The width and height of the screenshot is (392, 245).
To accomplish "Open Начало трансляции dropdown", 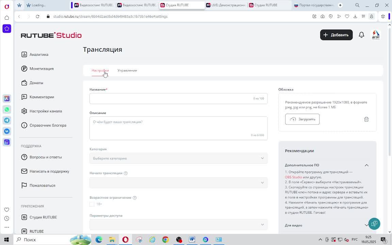I will click(x=178, y=183).
